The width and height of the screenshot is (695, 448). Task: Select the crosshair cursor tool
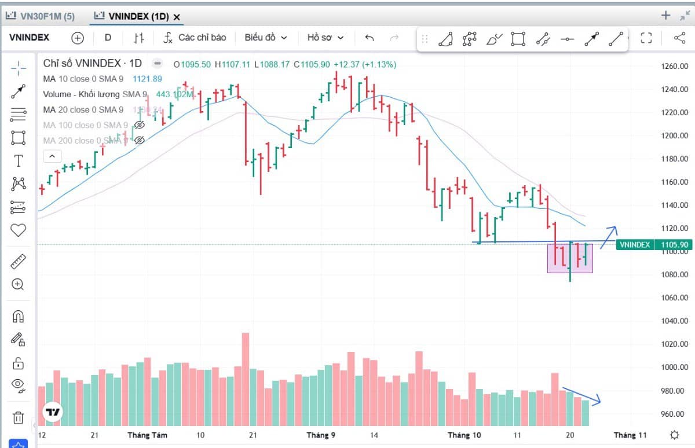(19, 68)
